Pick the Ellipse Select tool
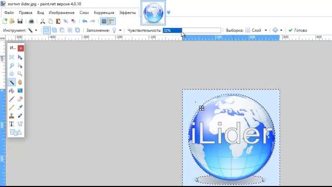The height and width of the screenshot is (187, 332). click(11, 74)
